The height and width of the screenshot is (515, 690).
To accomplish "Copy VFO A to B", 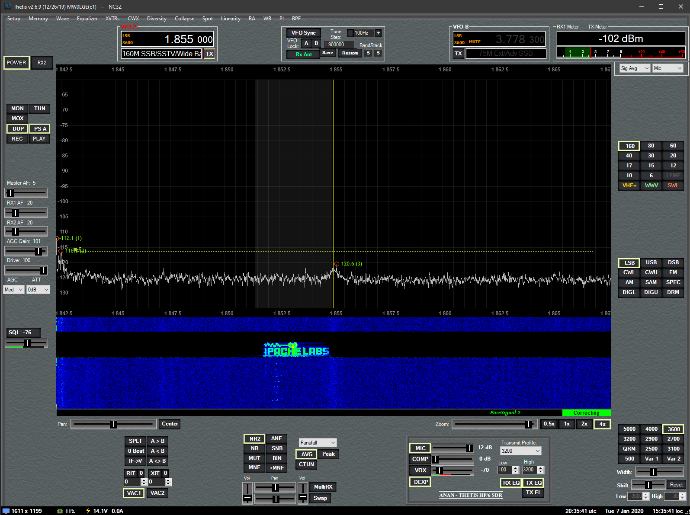I will pos(157,441).
